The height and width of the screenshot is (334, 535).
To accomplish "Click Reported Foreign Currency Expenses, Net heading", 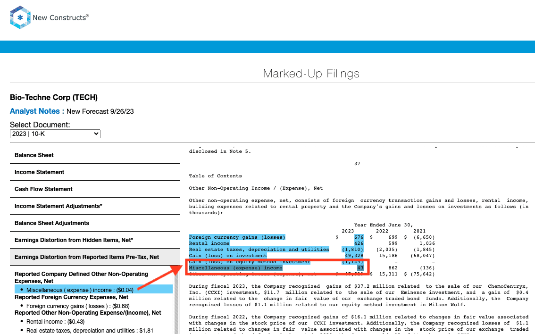I will coord(71,297).
